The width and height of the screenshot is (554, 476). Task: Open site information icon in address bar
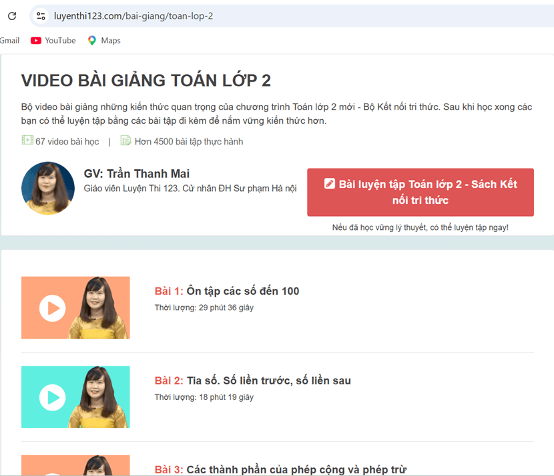[x=41, y=16]
